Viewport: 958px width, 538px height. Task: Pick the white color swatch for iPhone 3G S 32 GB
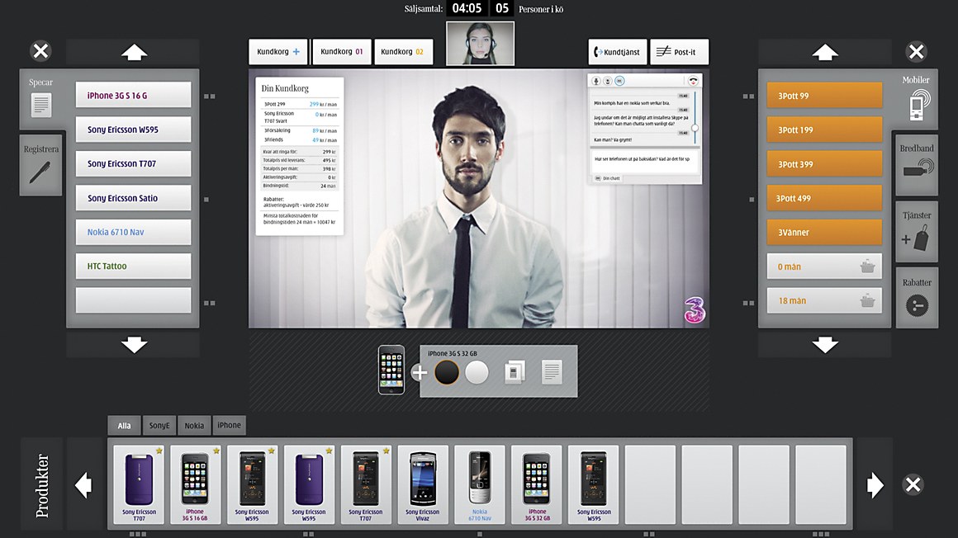(x=477, y=372)
